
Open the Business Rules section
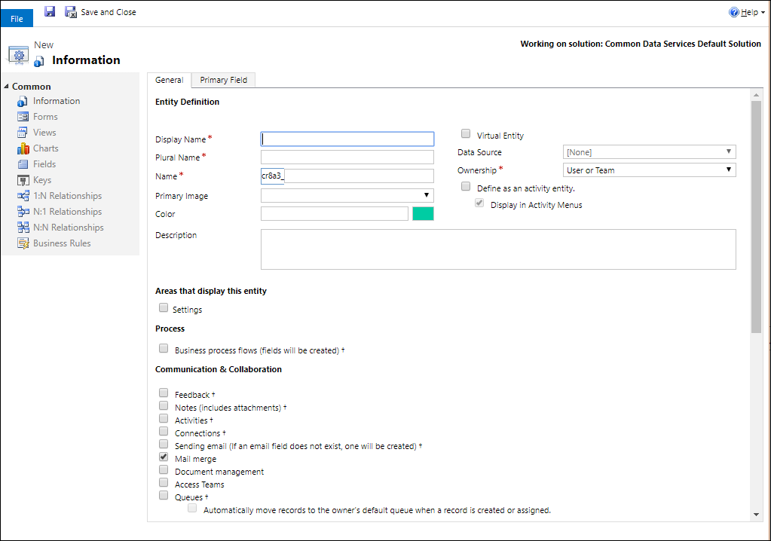24,243
